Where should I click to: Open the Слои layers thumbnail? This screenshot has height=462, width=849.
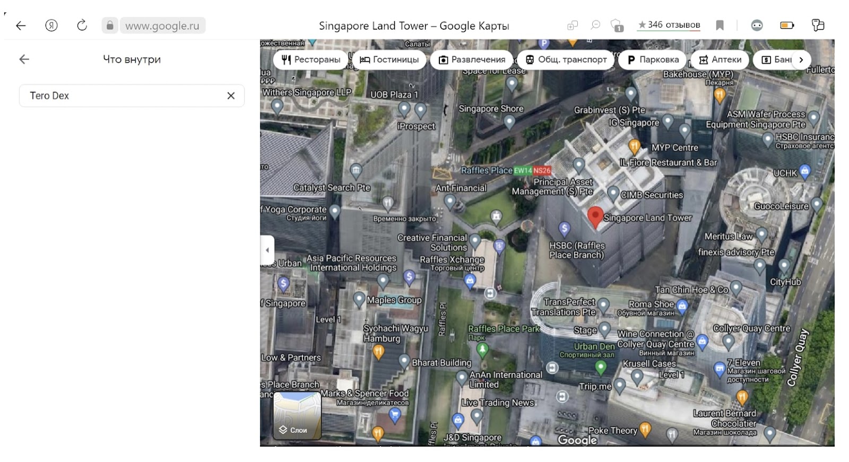point(297,415)
